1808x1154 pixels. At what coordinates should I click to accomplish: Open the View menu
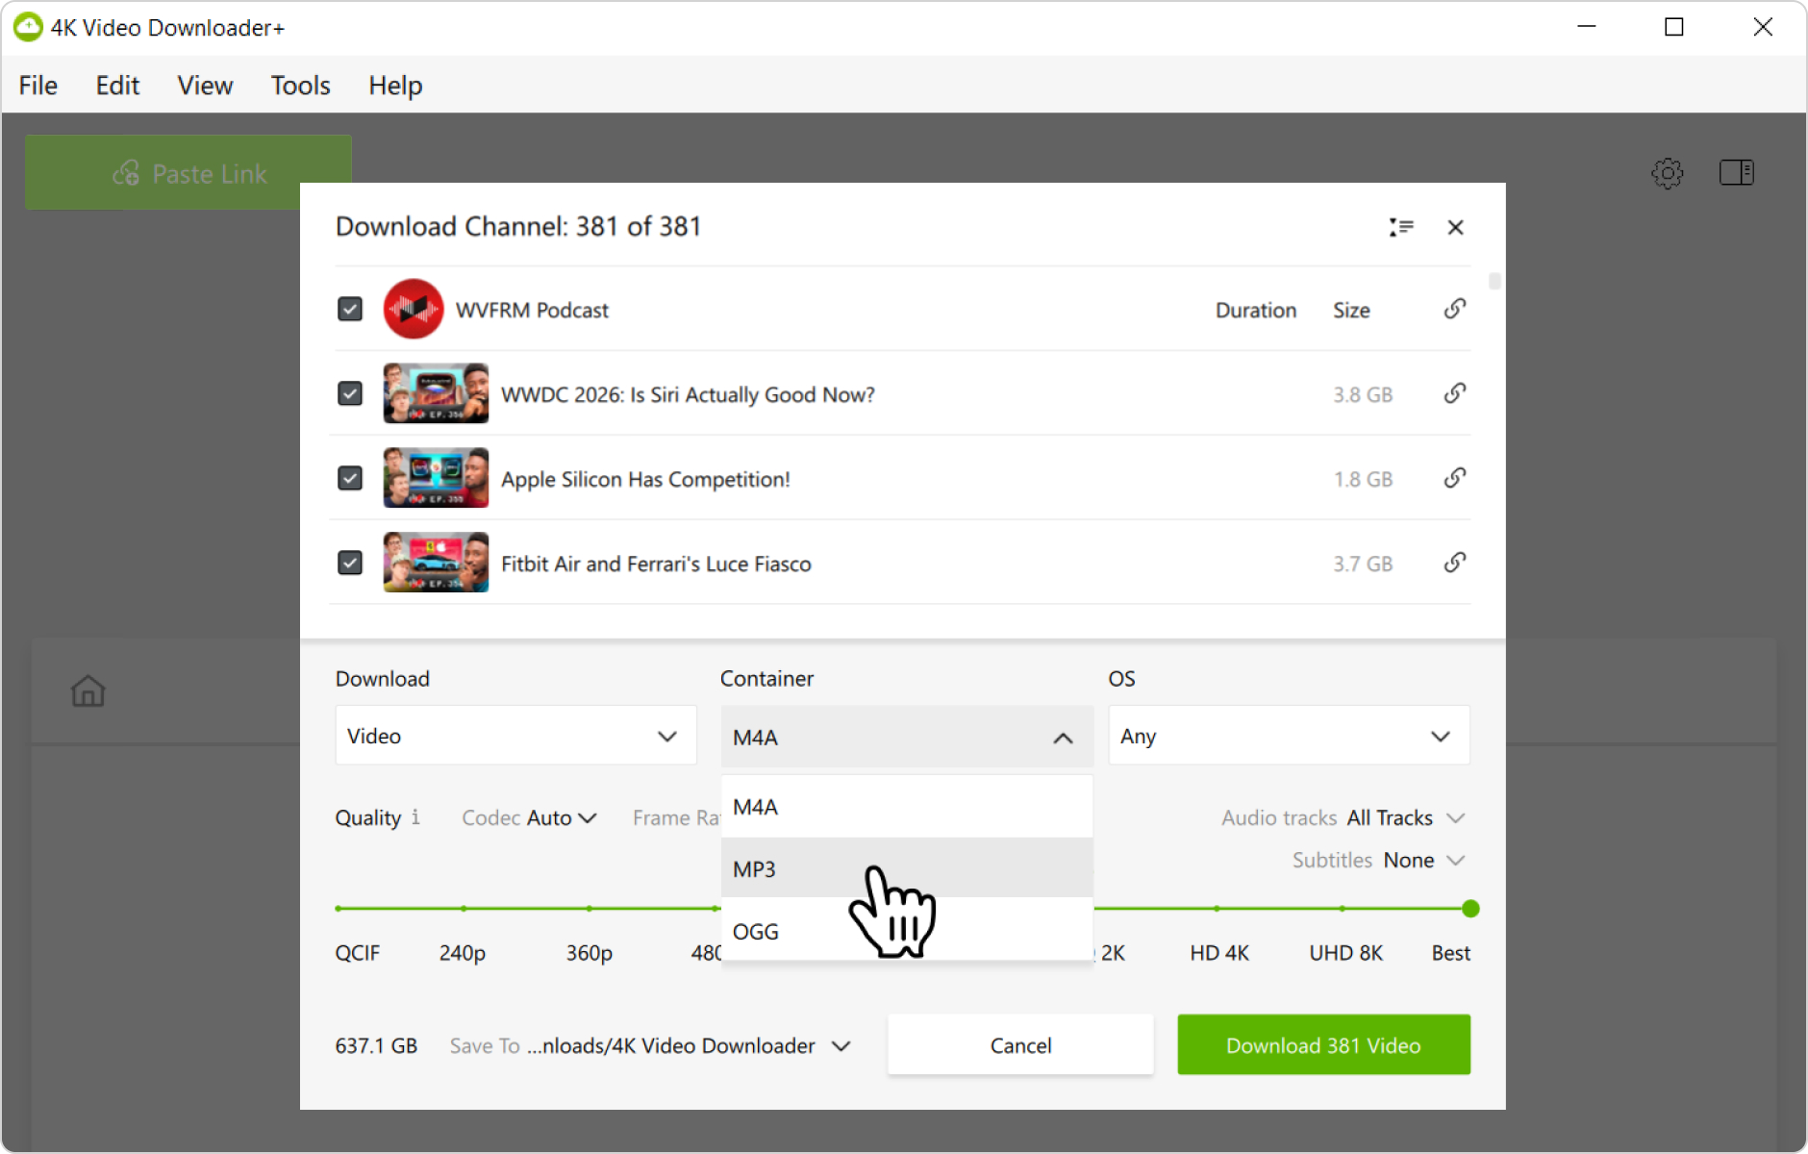point(205,86)
